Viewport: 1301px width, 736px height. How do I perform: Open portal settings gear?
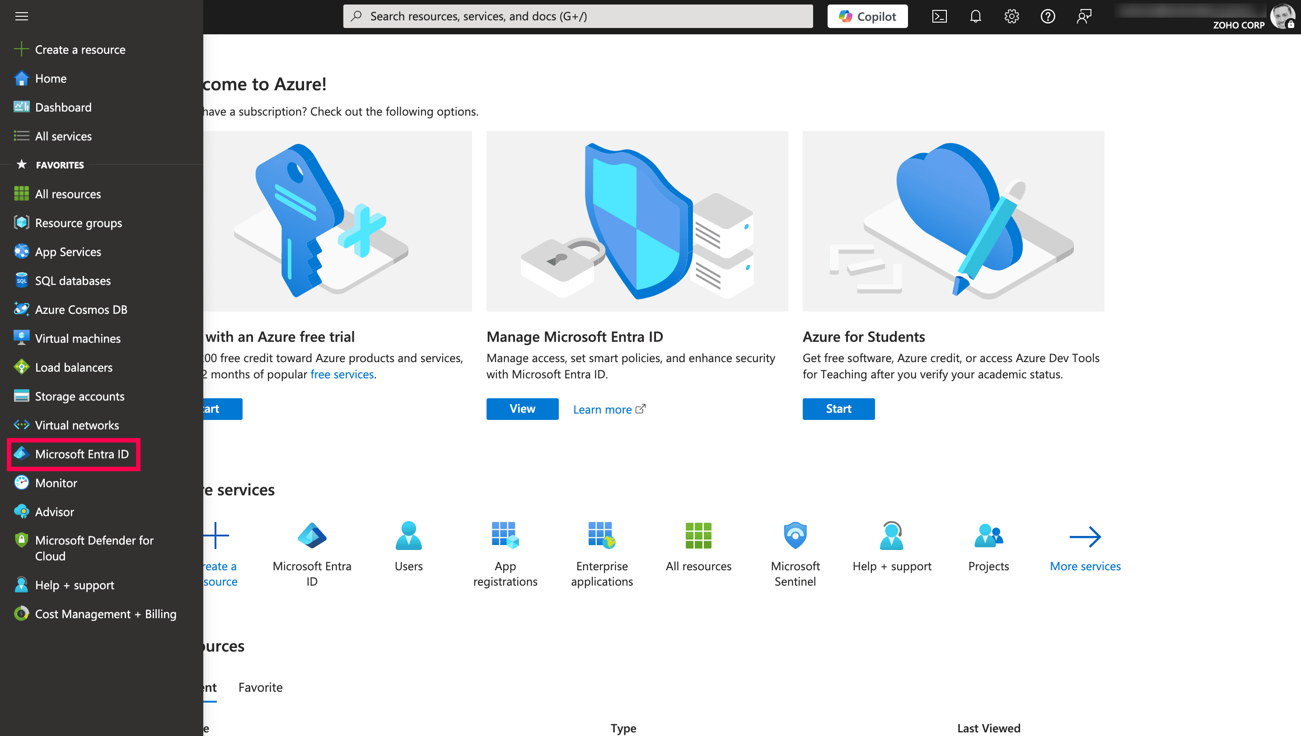(x=1011, y=16)
